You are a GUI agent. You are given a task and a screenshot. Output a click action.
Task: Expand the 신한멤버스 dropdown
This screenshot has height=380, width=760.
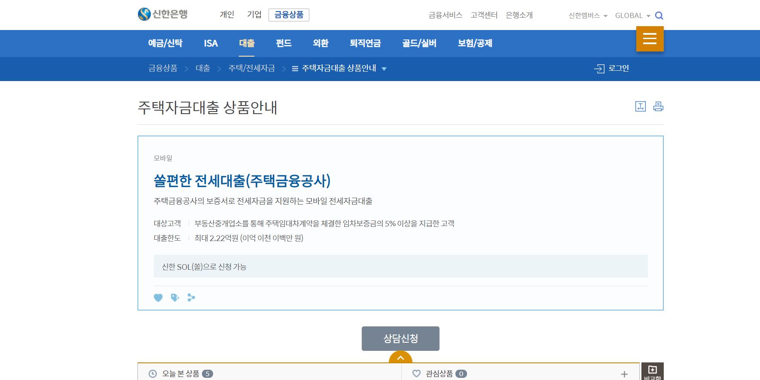point(588,15)
